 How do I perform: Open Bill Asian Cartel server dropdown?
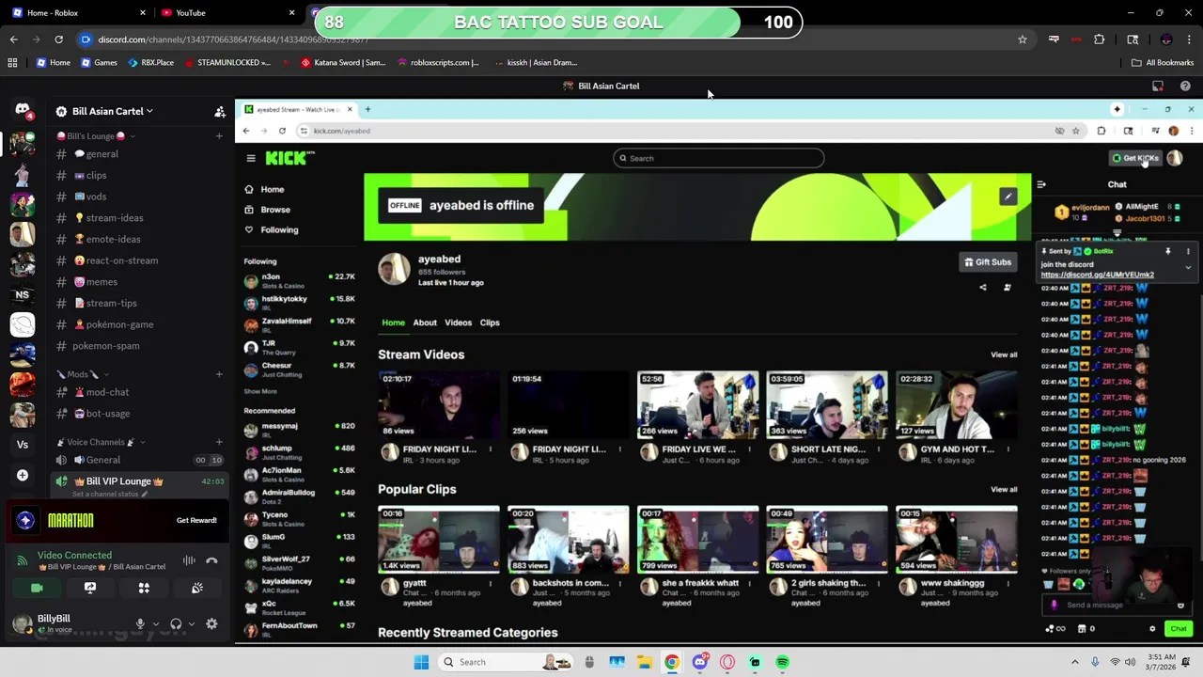coord(110,111)
